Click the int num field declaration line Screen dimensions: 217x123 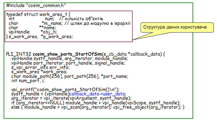tap(56, 19)
